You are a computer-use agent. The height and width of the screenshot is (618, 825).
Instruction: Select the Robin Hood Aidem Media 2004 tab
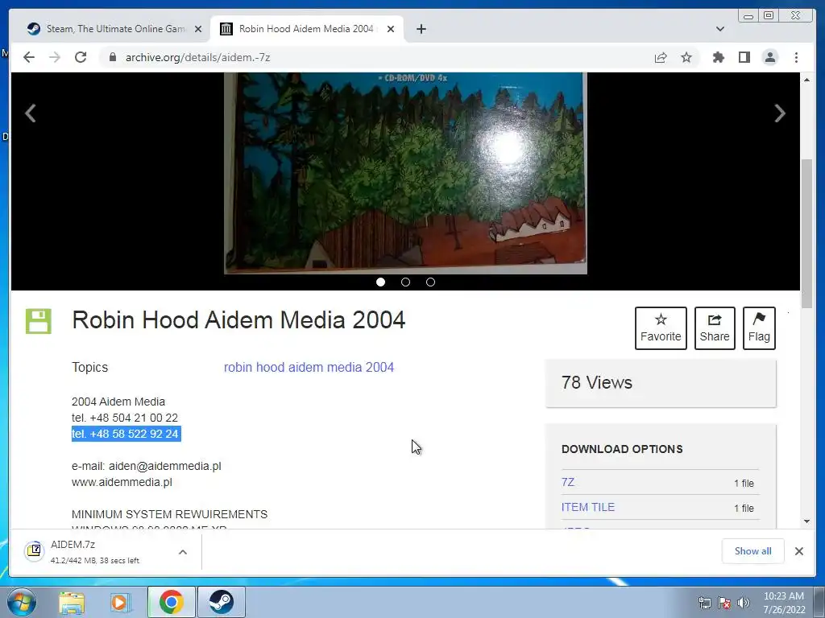pyautogui.click(x=307, y=29)
